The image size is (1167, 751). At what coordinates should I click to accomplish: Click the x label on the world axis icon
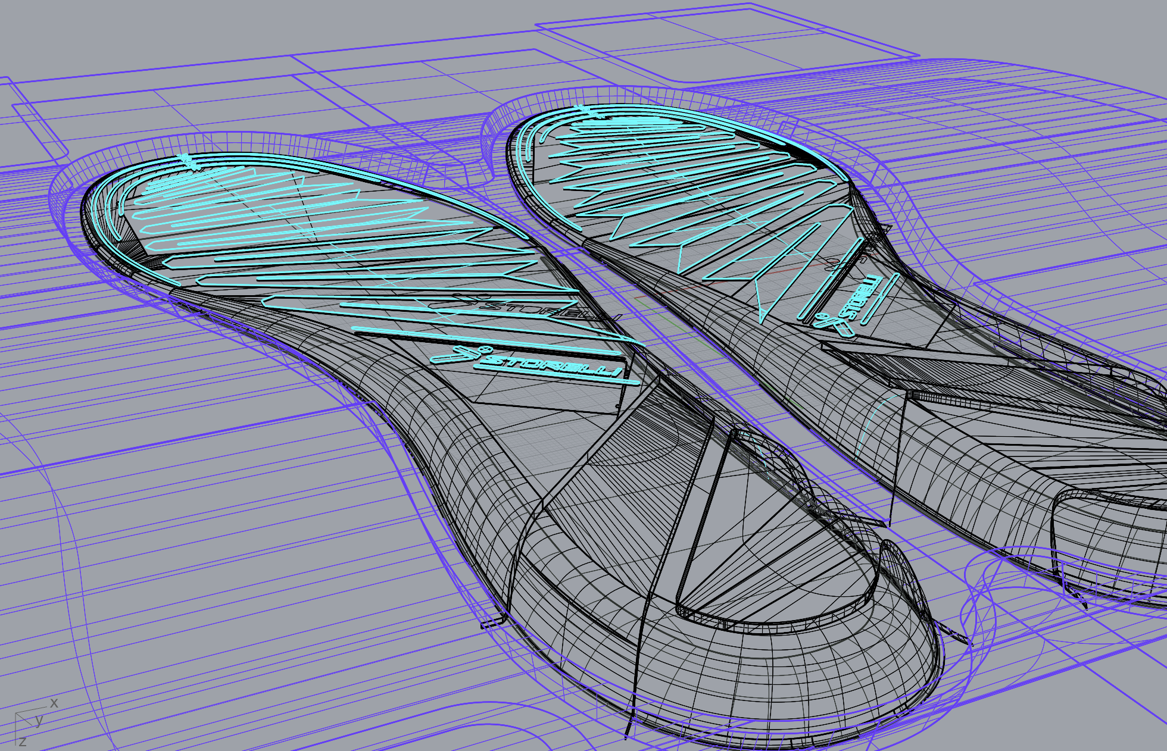[x=54, y=703]
